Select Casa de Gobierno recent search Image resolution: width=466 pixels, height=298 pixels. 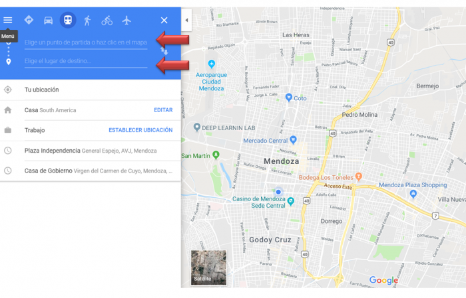point(91,171)
